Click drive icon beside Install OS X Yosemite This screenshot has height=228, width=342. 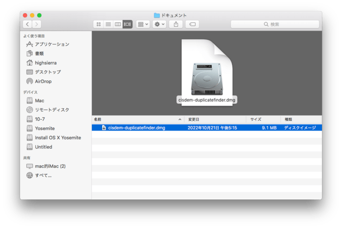tap(29, 137)
